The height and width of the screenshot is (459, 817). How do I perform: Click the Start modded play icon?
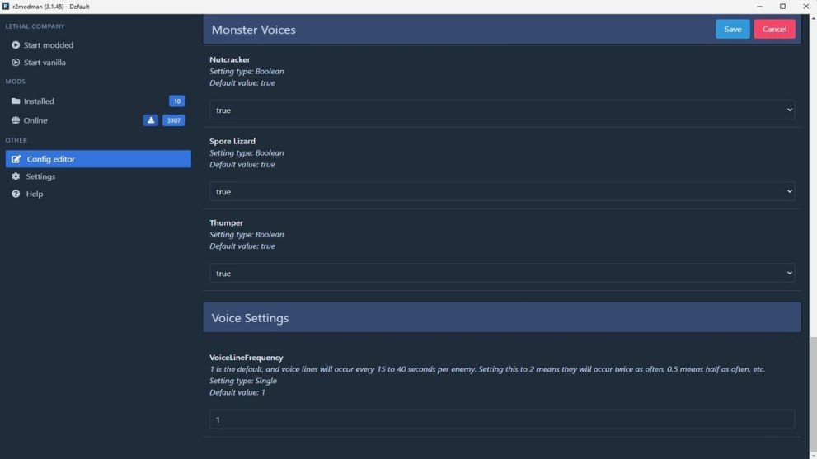click(x=16, y=45)
